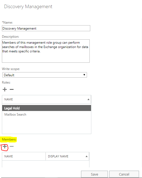Focus the Name text field
The height and width of the screenshot is (178, 142).
tap(46, 28)
